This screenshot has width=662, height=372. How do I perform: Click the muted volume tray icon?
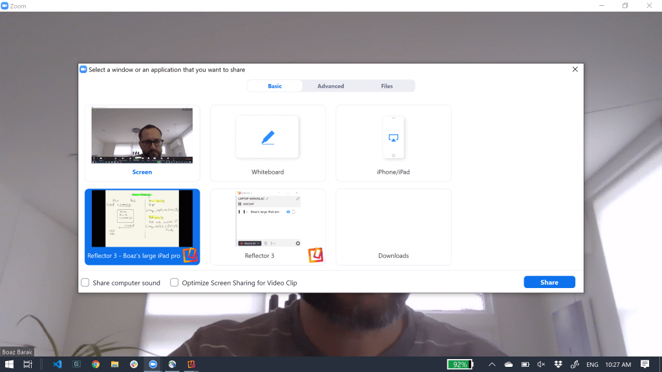click(x=542, y=364)
